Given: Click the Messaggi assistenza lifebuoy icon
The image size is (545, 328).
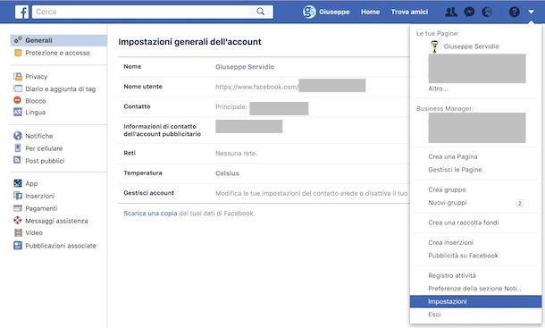Looking at the screenshot, I should (18, 221).
